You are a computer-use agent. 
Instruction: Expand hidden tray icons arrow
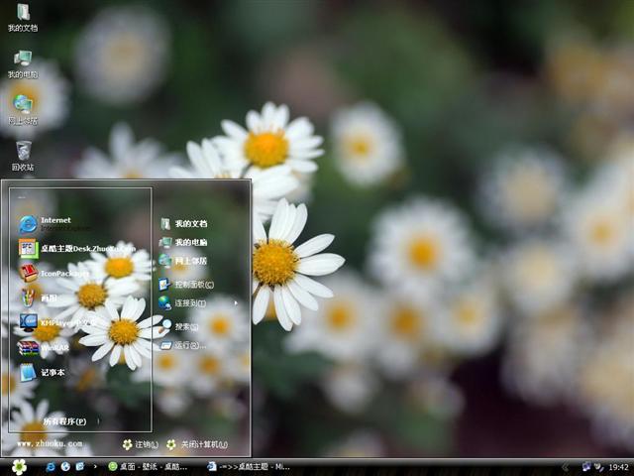click(x=566, y=467)
